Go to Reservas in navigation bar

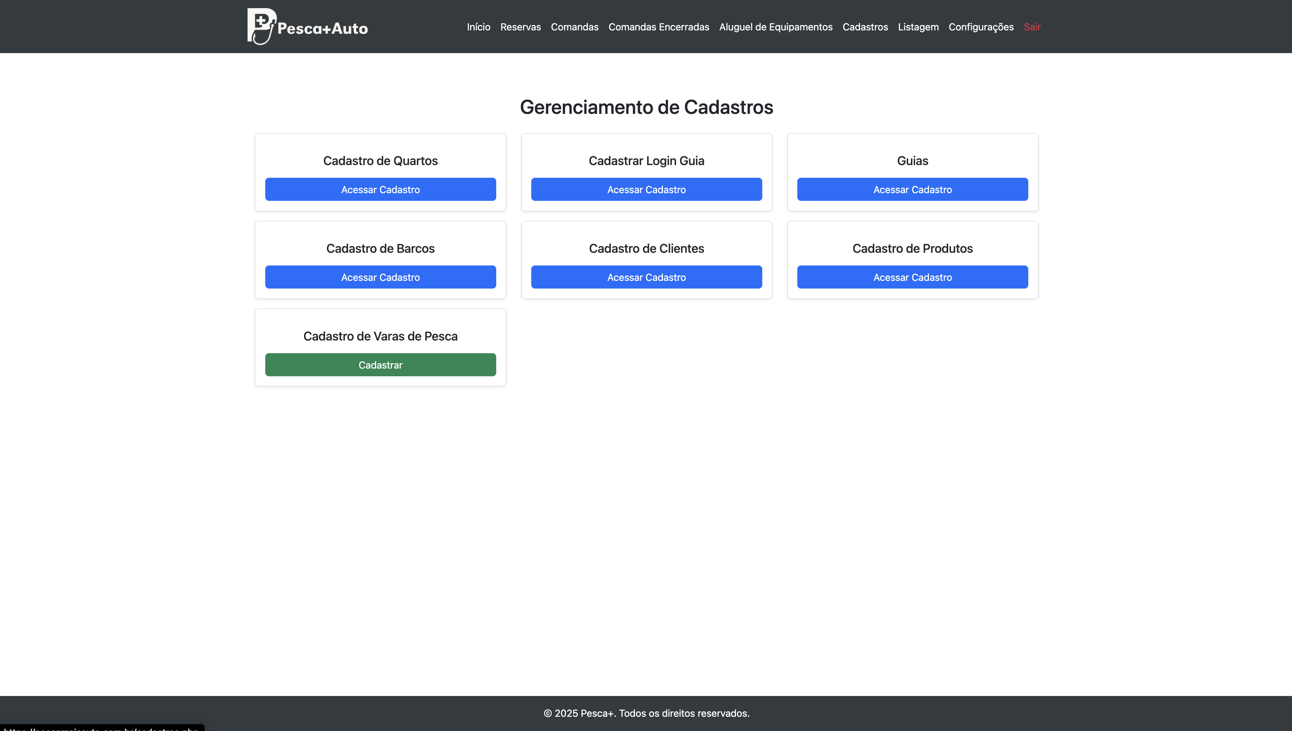[520, 27]
